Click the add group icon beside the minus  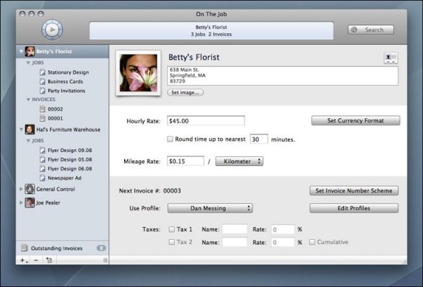(49, 260)
